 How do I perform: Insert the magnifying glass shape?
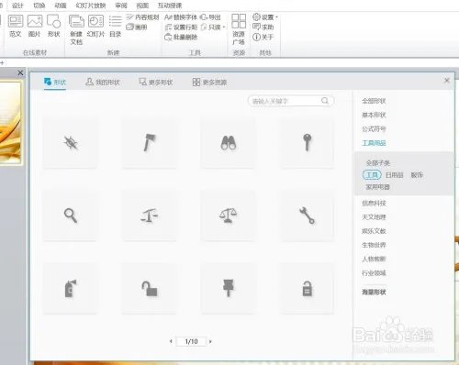coord(71,216)
